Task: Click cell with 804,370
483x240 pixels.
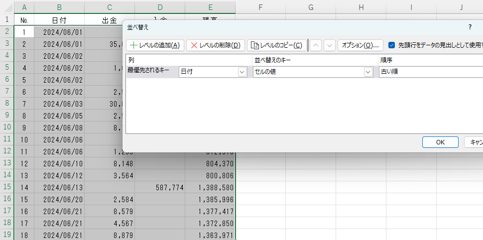Action: [210, 163]
